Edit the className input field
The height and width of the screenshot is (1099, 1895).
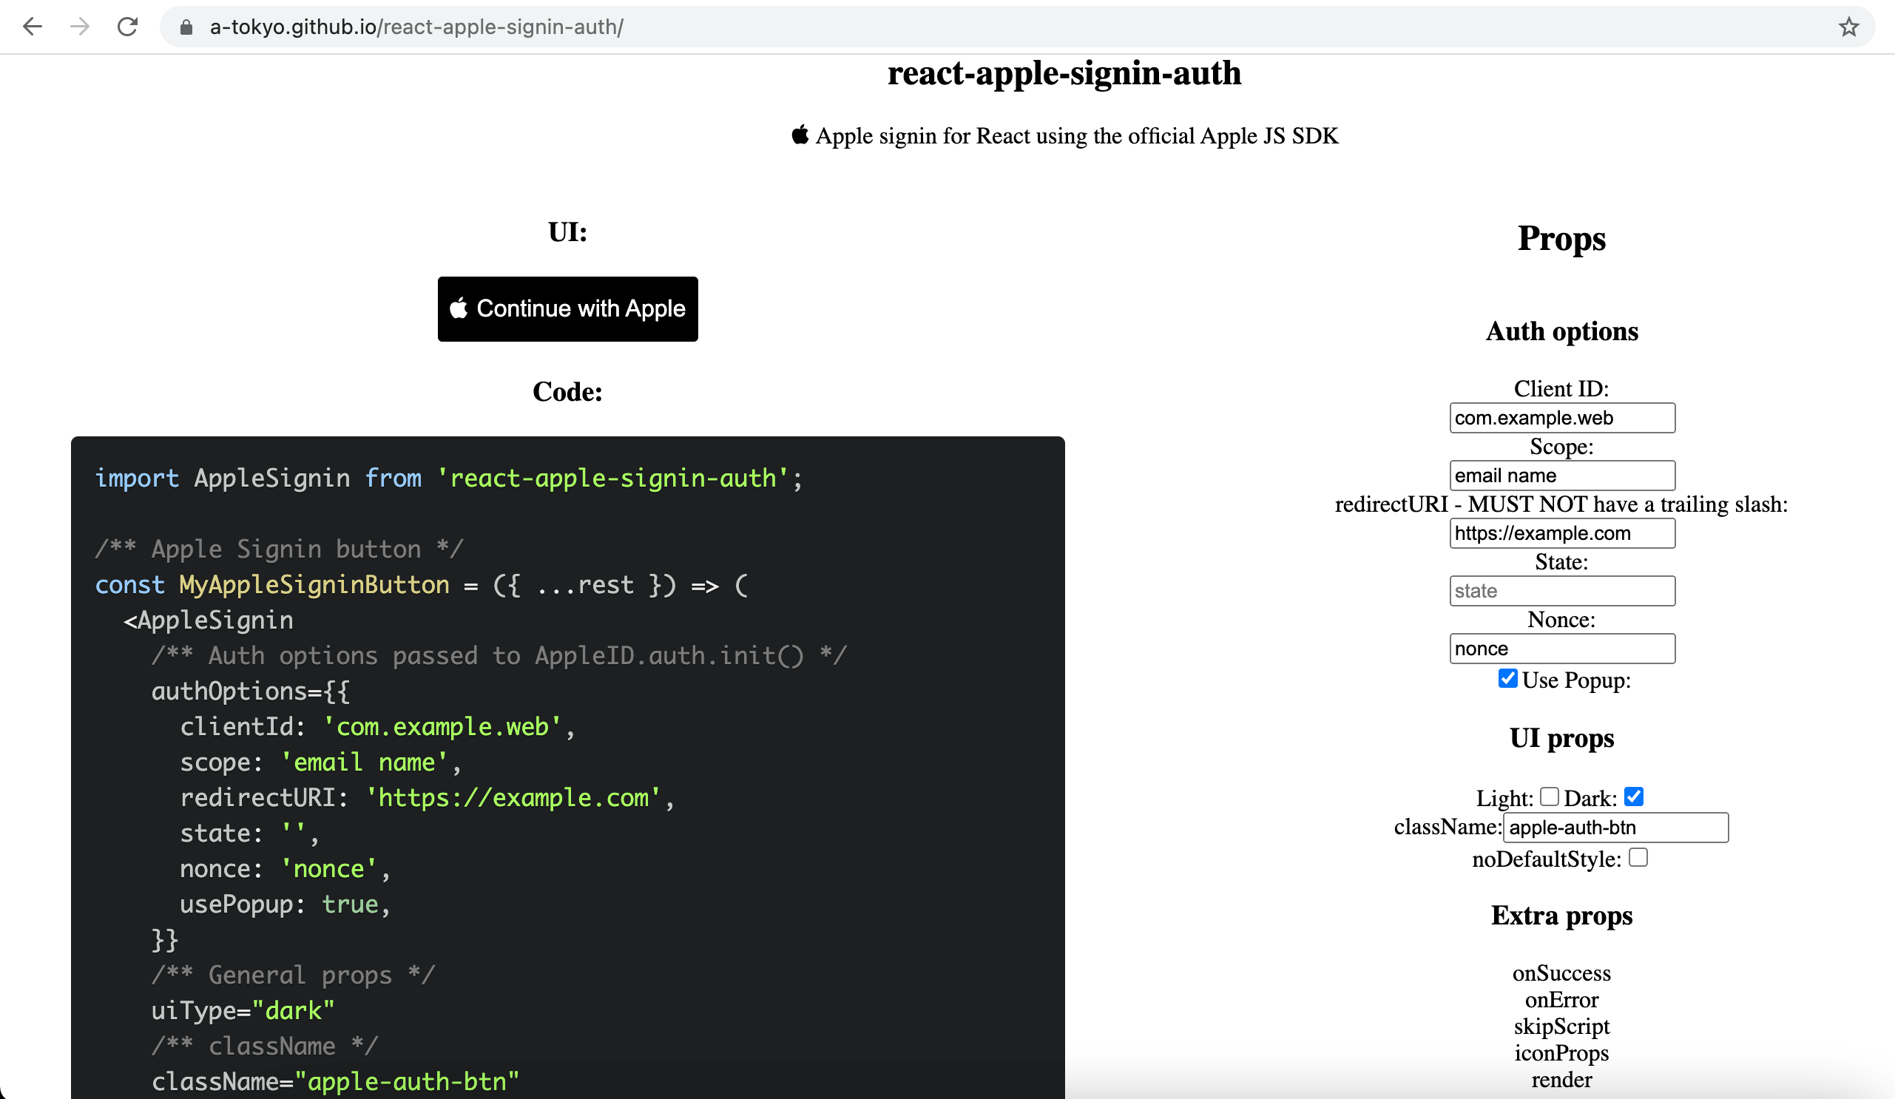pos(1615,828)
